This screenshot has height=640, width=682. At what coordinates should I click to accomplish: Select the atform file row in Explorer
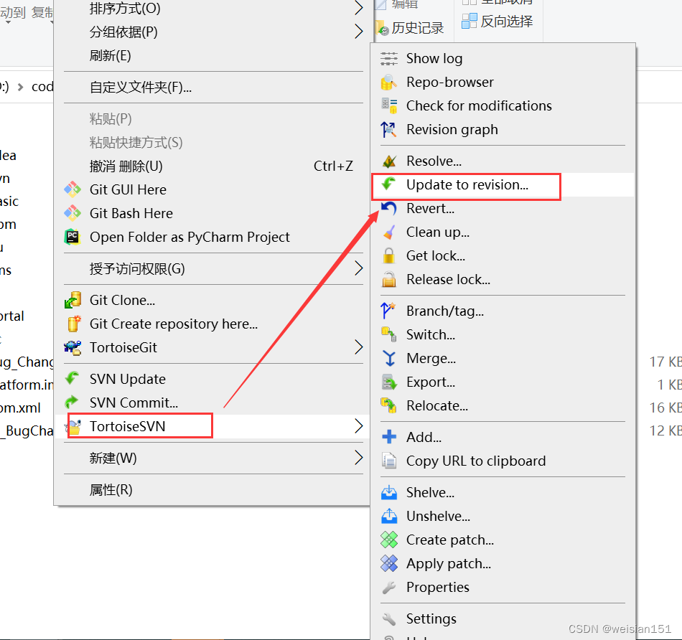27,385
